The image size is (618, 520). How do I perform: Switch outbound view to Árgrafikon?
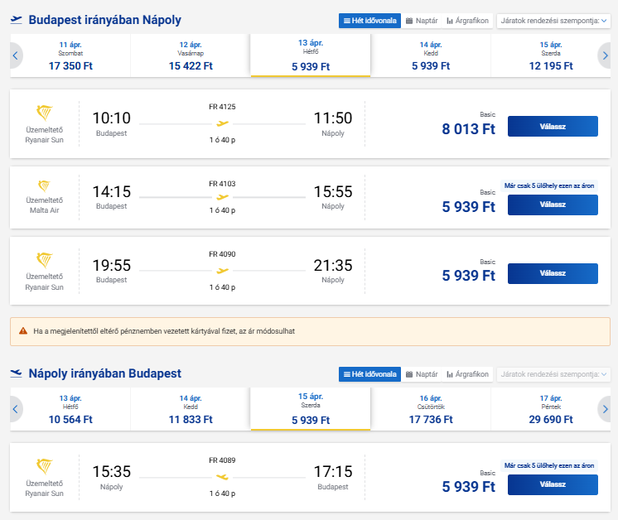point(468,20)
